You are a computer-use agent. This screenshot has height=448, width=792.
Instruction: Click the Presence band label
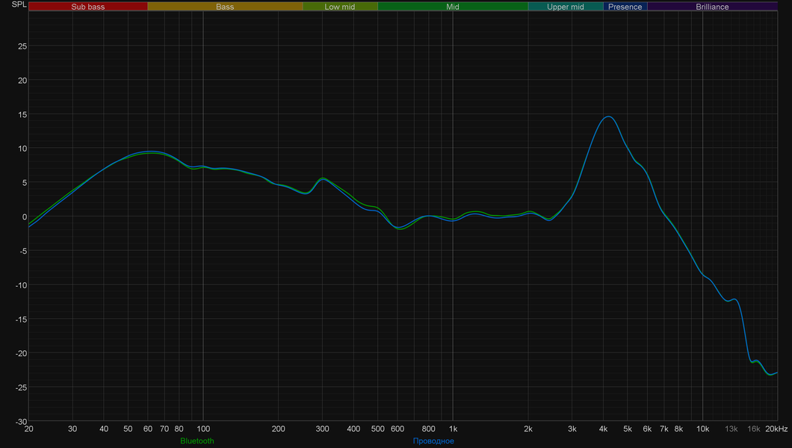tap(625, 7)
